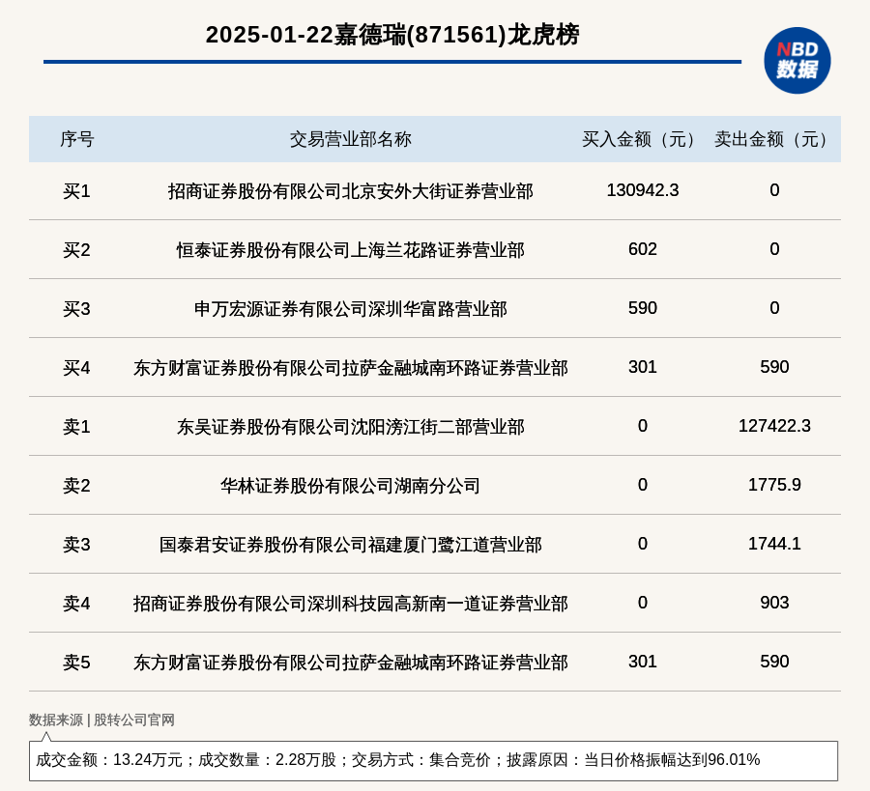
Task: Click the 买2 row label
Action: point(76,250)
